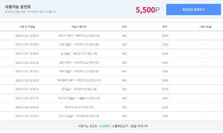Click the 5,500 balance in the 잔액 column

(x=165, y=36)
